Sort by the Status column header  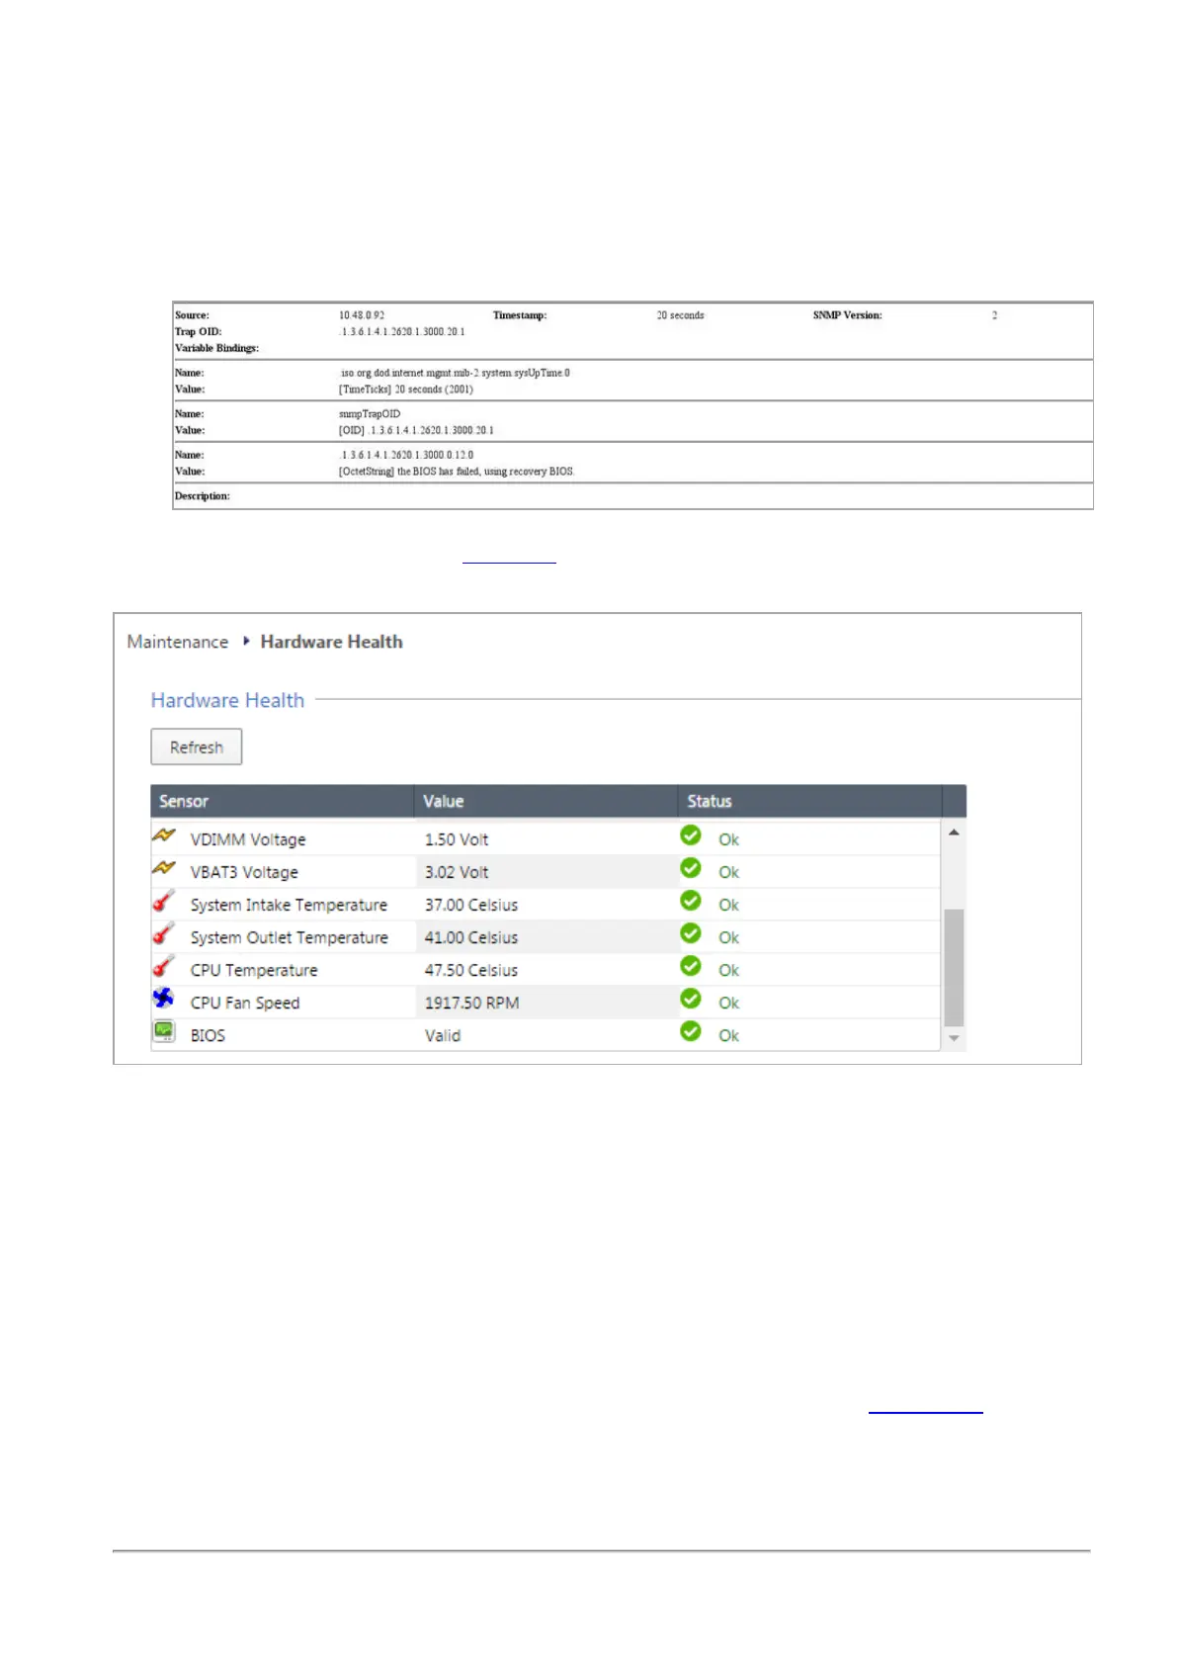coord(709,802)
